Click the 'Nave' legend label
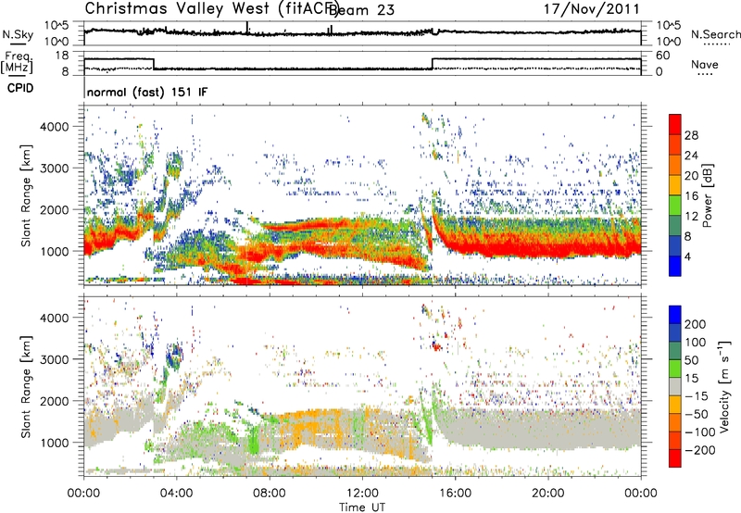This screenshot has height=513, width=741. (x=705, y=64)
